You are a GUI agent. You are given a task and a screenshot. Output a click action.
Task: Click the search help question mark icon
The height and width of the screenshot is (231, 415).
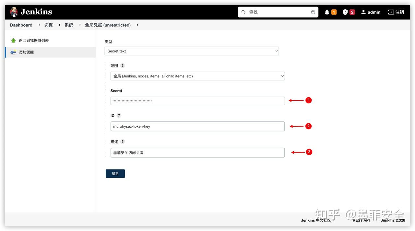313,12
